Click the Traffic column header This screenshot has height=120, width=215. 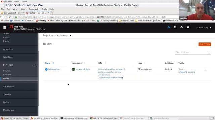pos(181,63)
